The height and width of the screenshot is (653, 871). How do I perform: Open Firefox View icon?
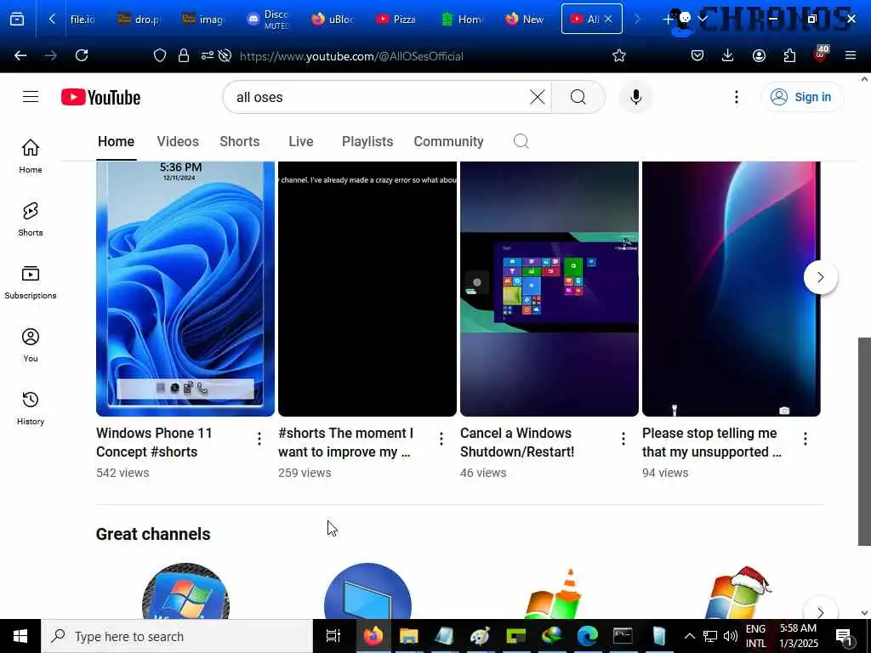click(17, 20)
